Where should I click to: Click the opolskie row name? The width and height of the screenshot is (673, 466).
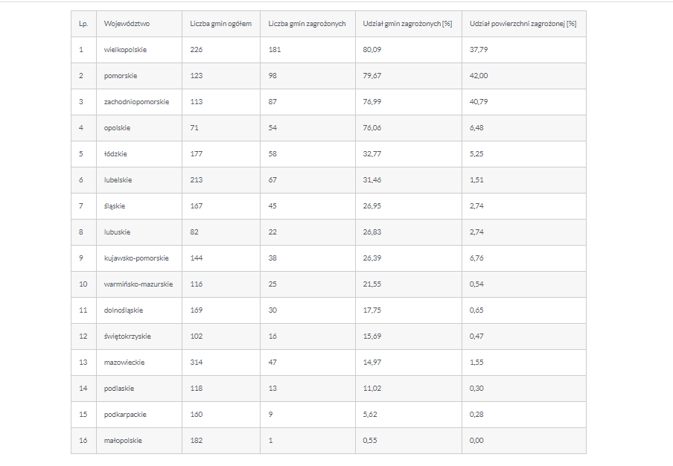coord(117,128)
